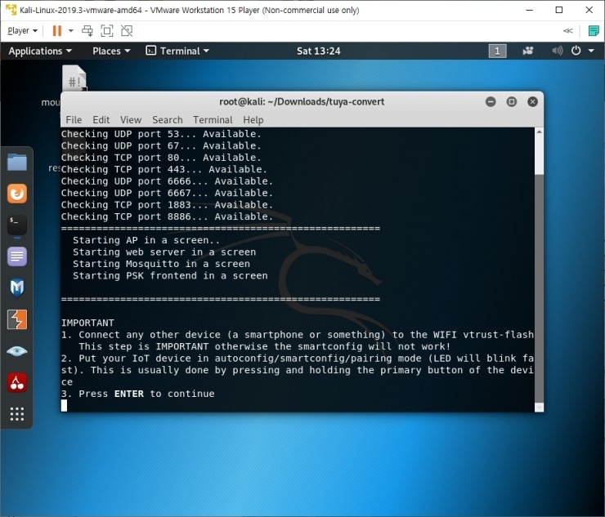
Task: Open the power options dropdown arrow beside Pause
Action: (x=70, y=31)
